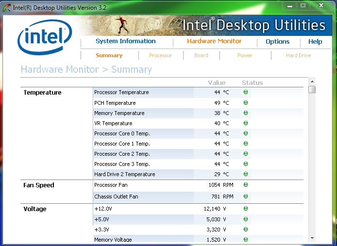Select the VR Temperature row label
The height and width of the screenshot is (246, 337).
(113, 123)
